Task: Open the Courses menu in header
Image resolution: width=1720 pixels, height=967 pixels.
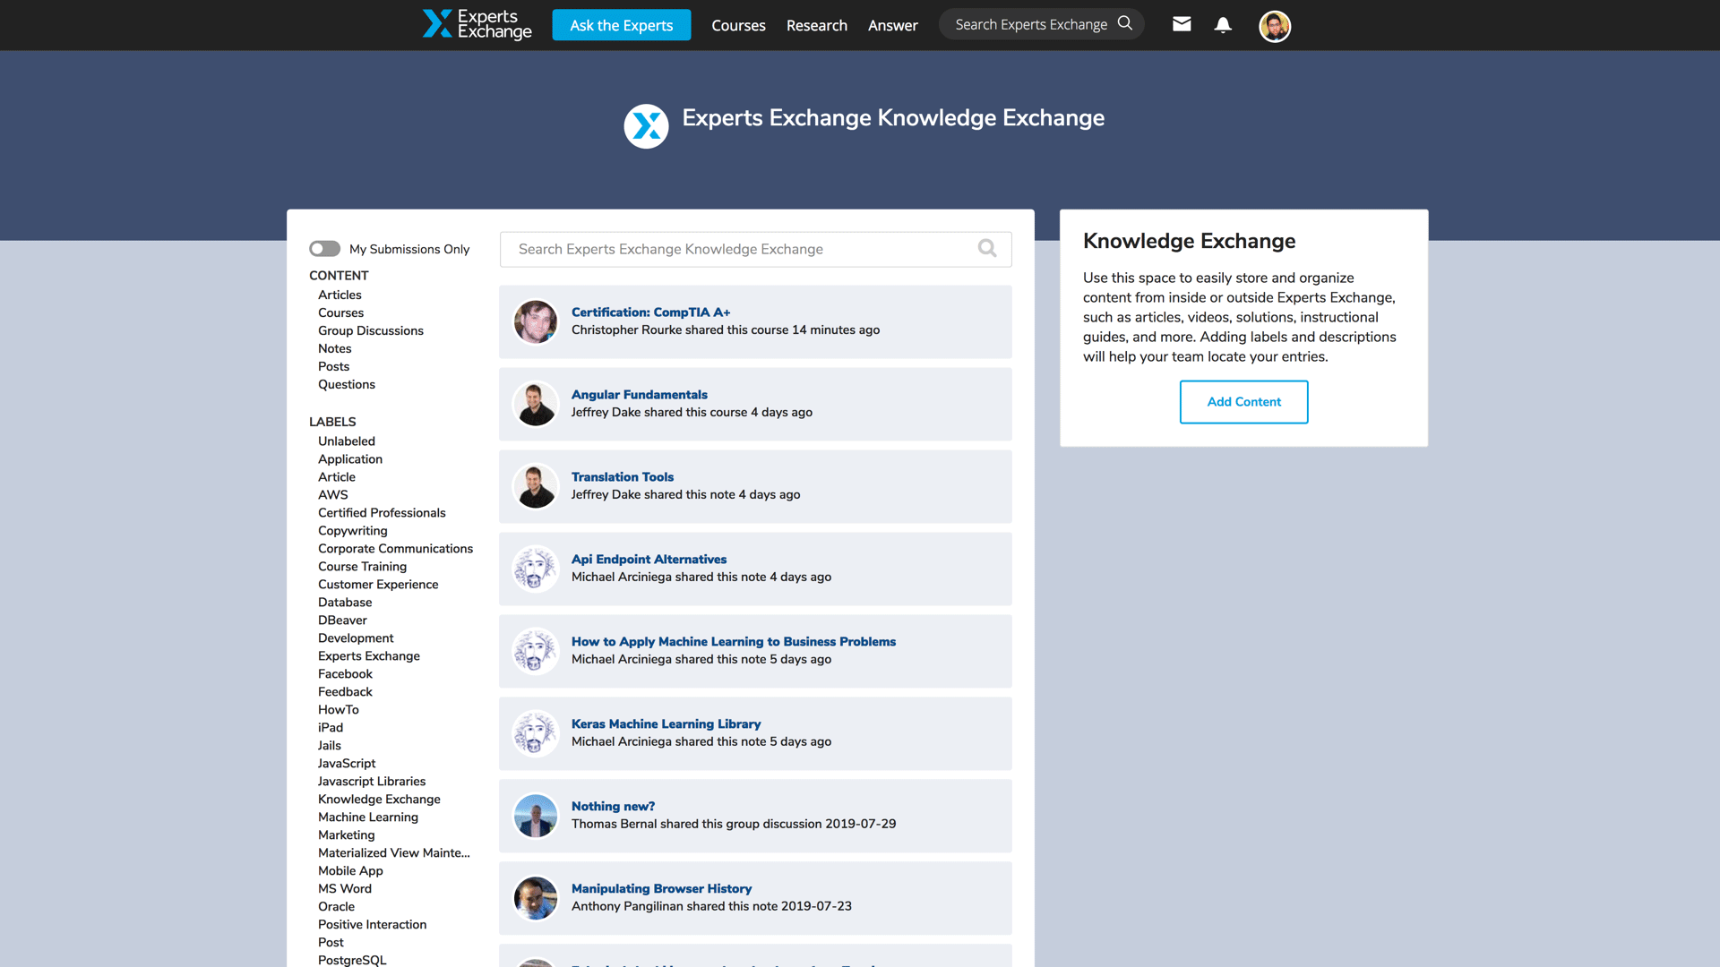Action: (x=738, y=25)
